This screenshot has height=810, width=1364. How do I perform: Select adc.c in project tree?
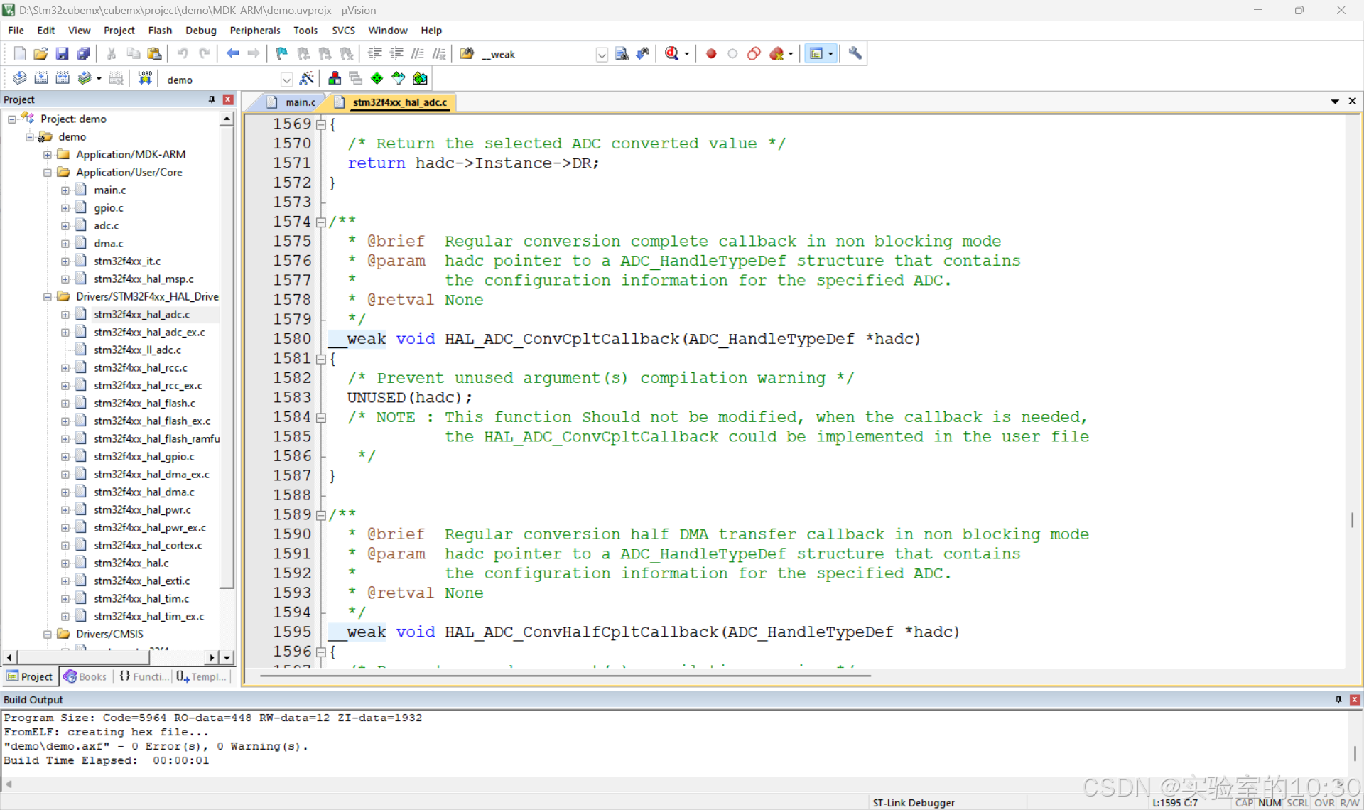[x=107, y=225]
